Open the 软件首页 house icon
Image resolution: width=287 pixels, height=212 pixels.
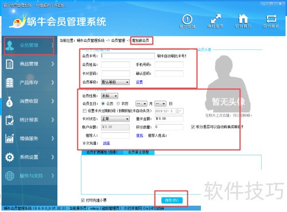point(243,19)
